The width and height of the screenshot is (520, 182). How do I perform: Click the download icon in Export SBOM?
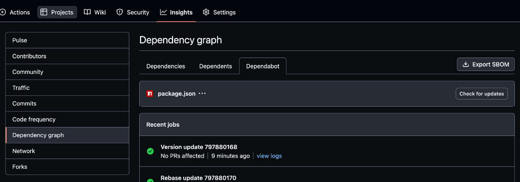[x=465, y=64]
